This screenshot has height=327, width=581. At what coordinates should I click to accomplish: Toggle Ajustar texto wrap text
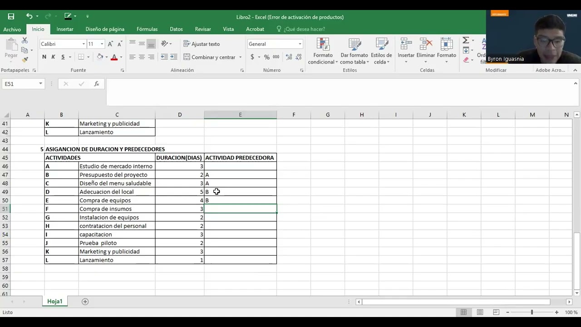202,44
